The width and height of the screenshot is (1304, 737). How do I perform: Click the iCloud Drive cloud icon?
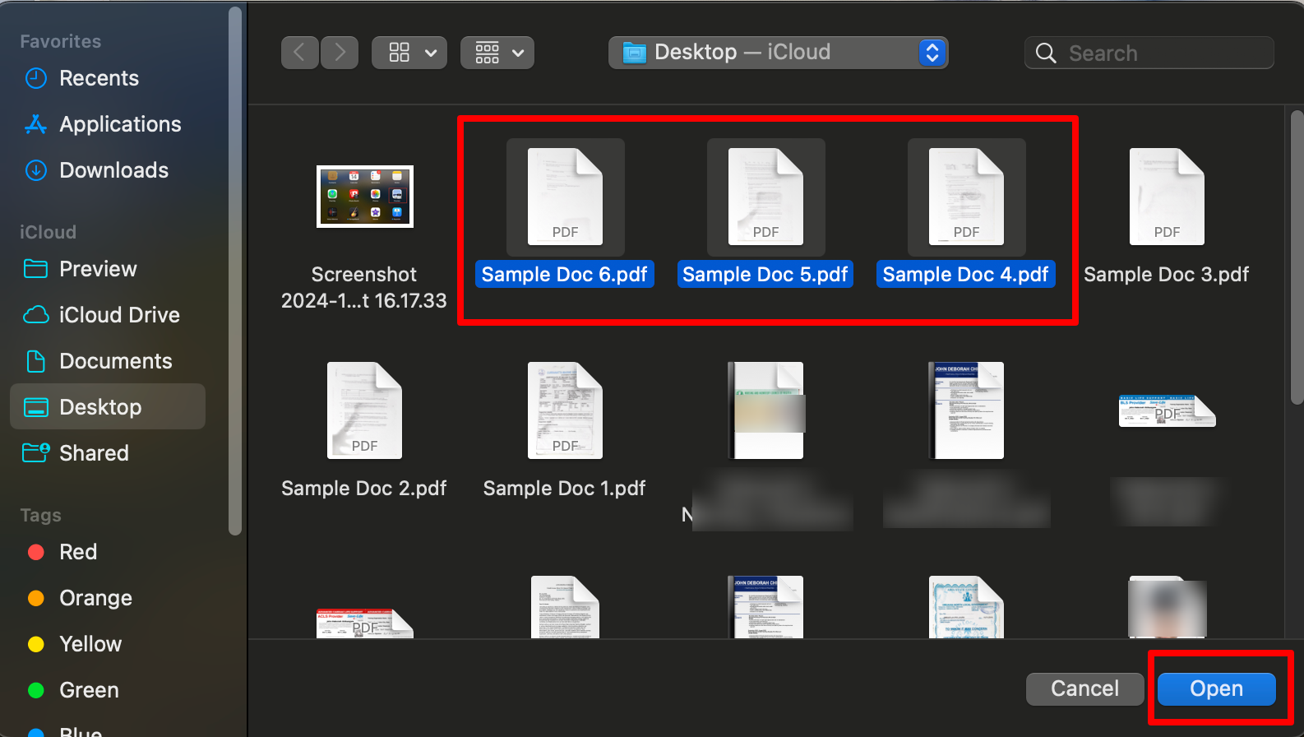pyautogui.click(x=36, y=315)
